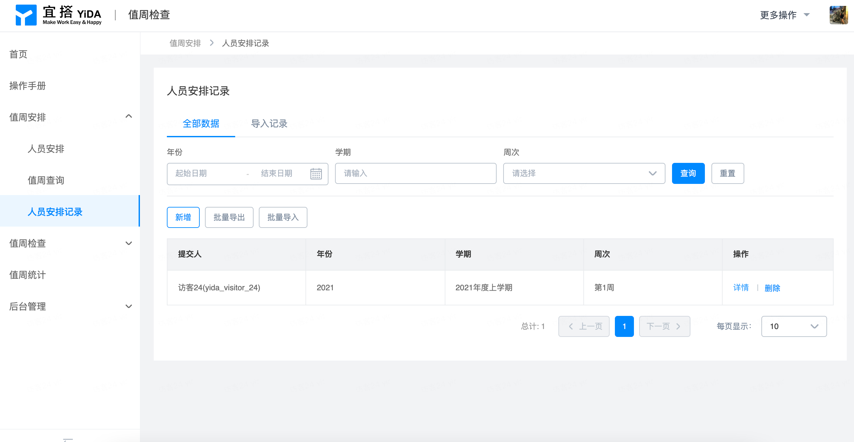Viewport: 854px width, 442px height.
Task: Delete the 第1周 record via 删除
Action: (772, 288)
